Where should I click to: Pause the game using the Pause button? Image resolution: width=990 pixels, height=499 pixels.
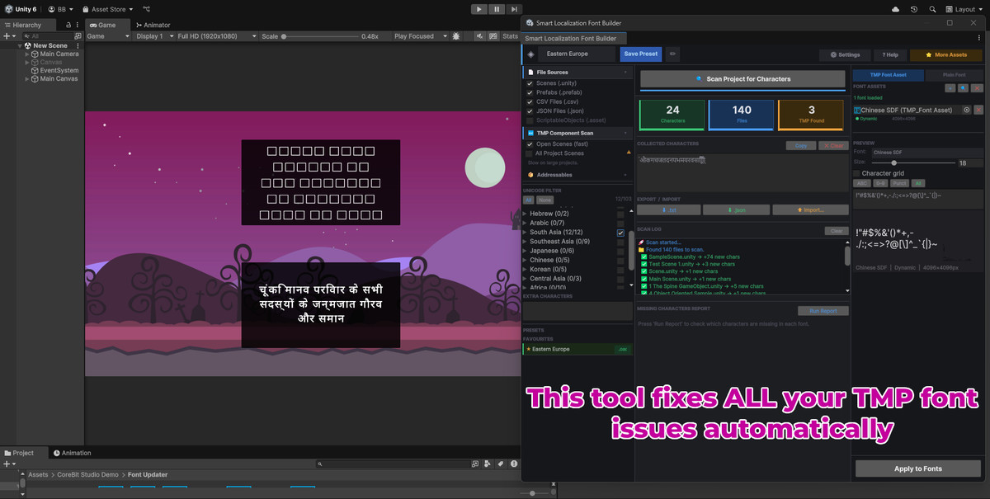(x=497, y=9)
